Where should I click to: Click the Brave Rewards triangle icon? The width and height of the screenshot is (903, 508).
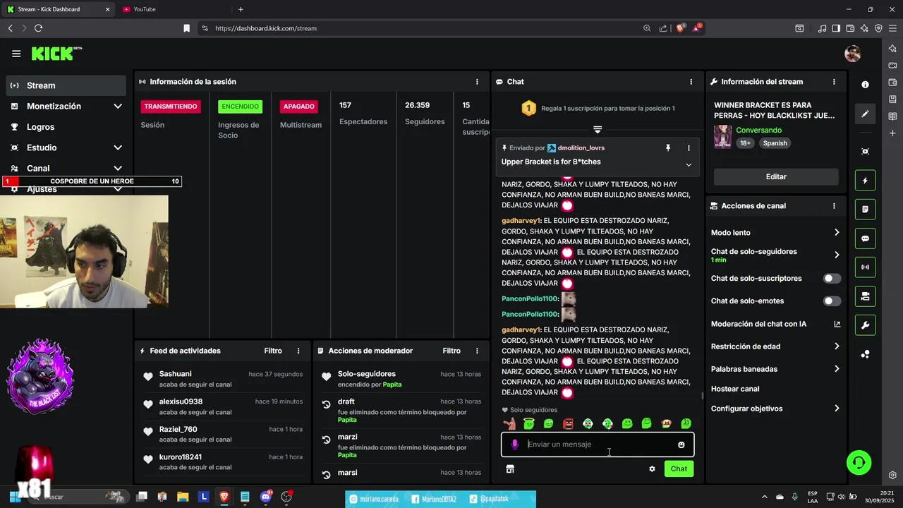[x=697, y=28]
